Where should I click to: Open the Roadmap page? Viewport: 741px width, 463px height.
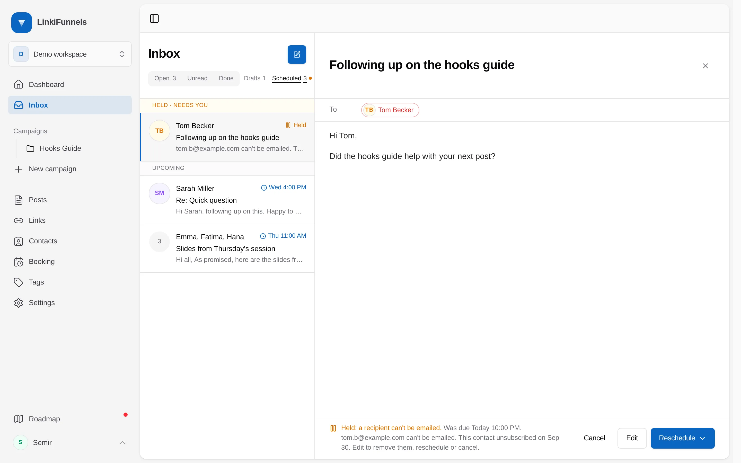click(x=70, y=419)
